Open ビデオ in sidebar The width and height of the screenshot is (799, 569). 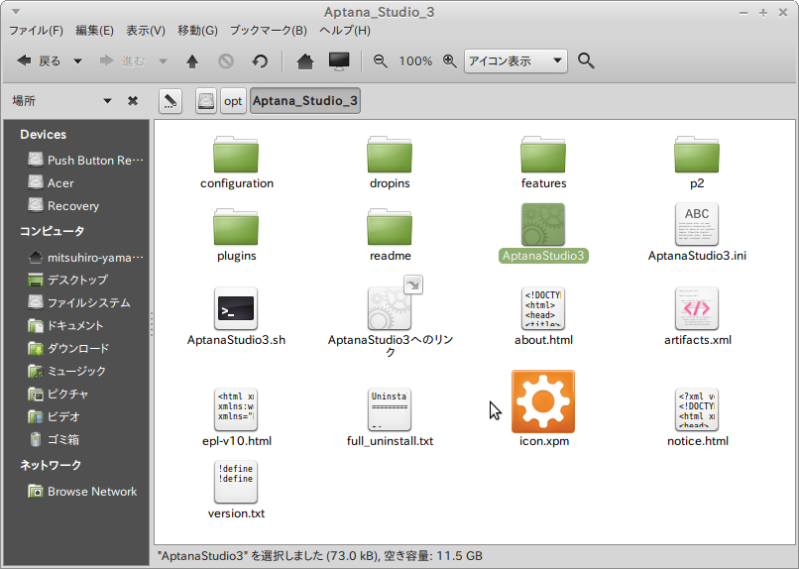click(54, 416)
